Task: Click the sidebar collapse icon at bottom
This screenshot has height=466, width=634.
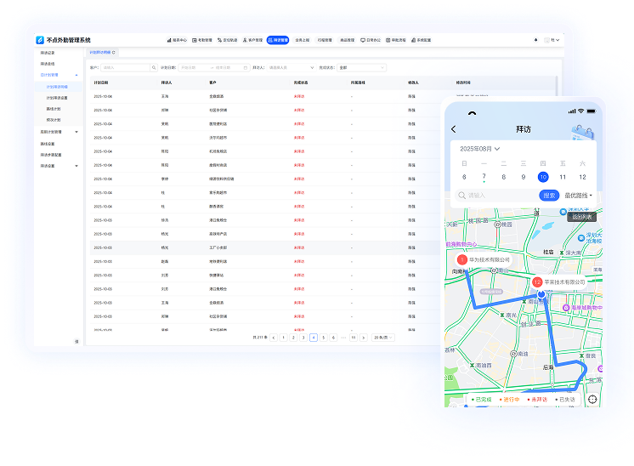Action: pos(76,341)
